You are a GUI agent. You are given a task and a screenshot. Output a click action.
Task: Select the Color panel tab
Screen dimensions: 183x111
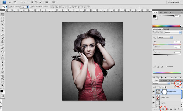click(155, 13)
